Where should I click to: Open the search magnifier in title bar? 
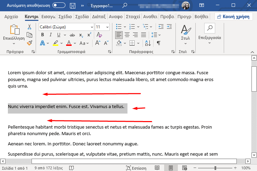coord(125,5)
